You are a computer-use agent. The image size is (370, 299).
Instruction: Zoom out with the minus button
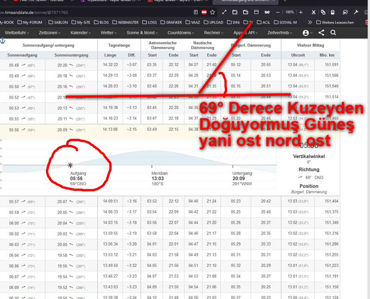(x=278, y=12)
